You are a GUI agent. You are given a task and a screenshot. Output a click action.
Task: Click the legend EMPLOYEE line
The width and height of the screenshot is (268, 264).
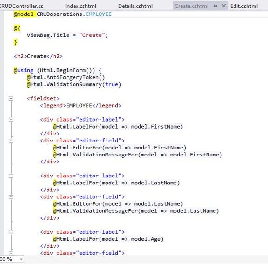click(x=80, y=106)
